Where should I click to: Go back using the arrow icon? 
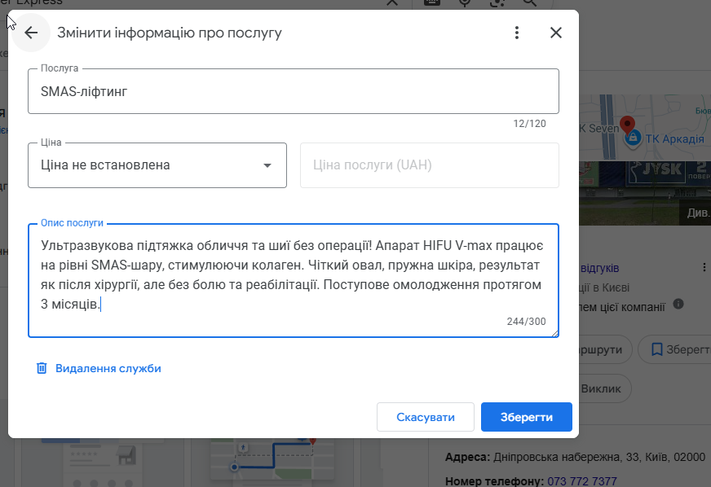(x=31, y=33)
